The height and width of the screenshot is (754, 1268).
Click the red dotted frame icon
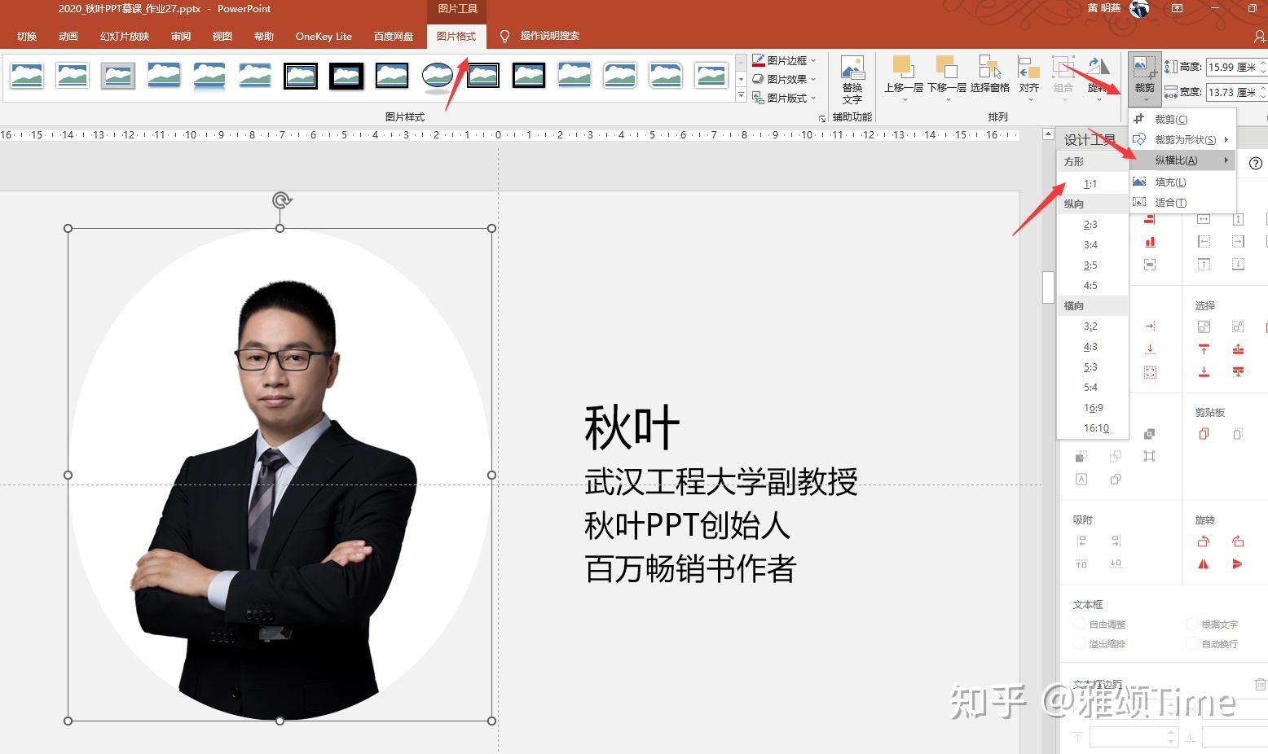click(x=1150, y=372)
